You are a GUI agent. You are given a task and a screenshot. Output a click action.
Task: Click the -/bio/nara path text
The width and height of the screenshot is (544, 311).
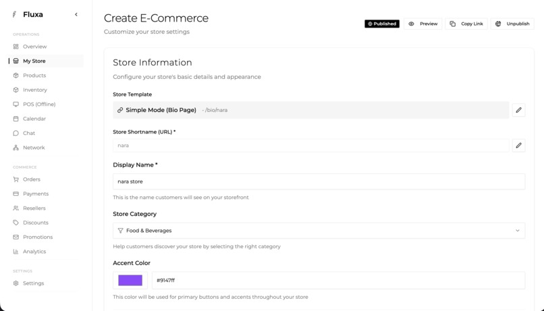coord(215,110)
